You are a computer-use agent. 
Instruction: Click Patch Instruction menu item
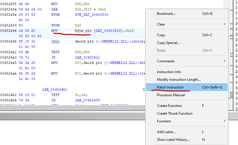170,87
